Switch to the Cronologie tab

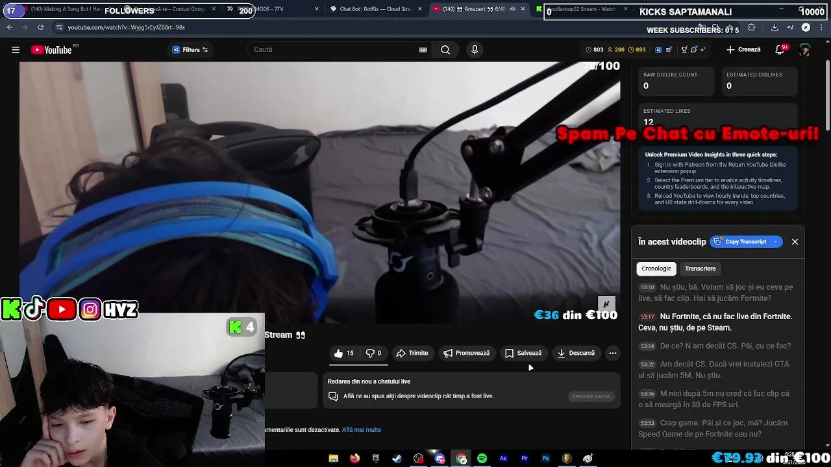tap(656, 269)
